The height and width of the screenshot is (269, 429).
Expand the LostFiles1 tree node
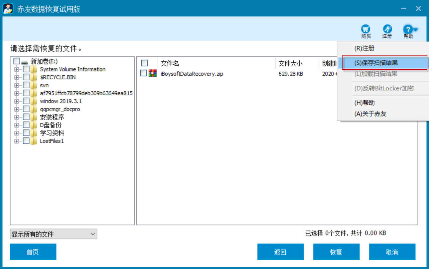[x=17, y=141]
